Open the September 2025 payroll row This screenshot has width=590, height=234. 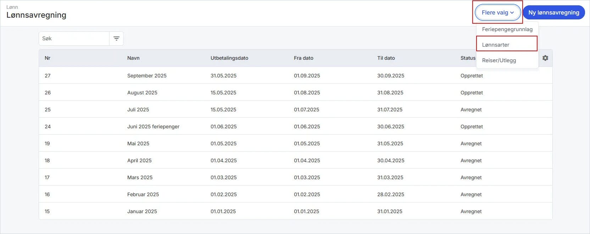pyautogui.click(x=296, y=76)
